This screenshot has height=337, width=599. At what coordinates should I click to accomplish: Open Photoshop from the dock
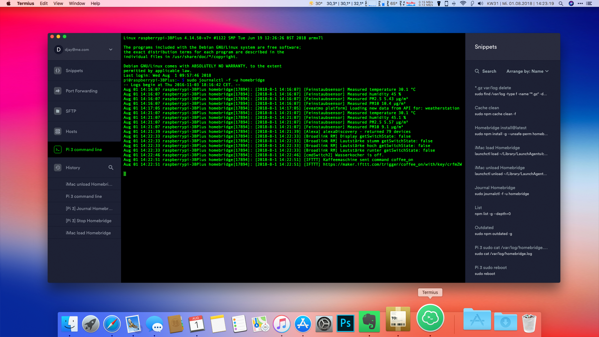pos(345,323)
